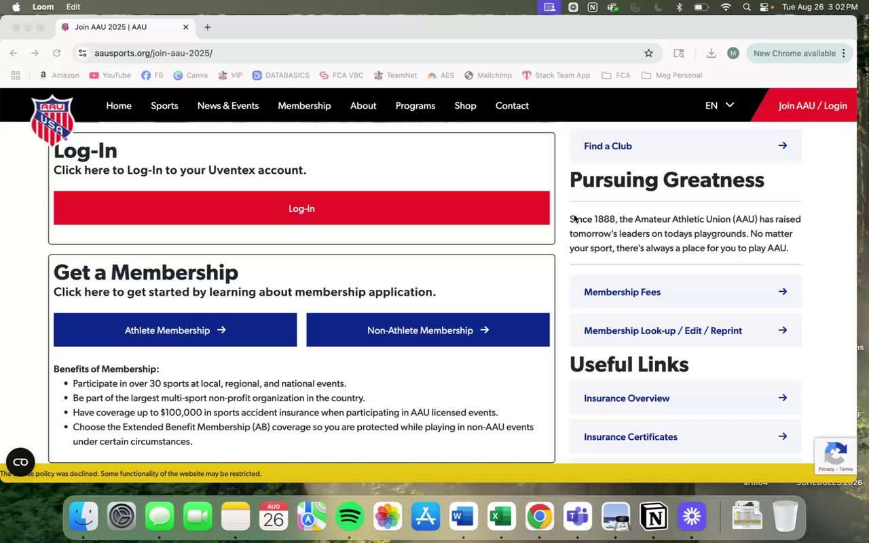Image resolution: width=869 pixels, height=543 pixels.
Task: Open the Canva bookmark
Action: click(190, 75)
